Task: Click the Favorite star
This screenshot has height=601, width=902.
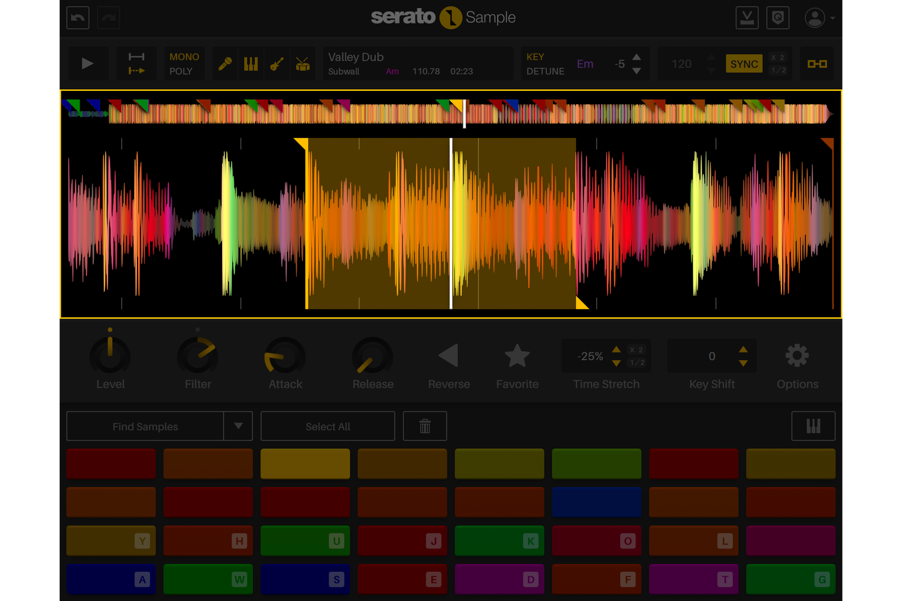Action: (517, 355)
